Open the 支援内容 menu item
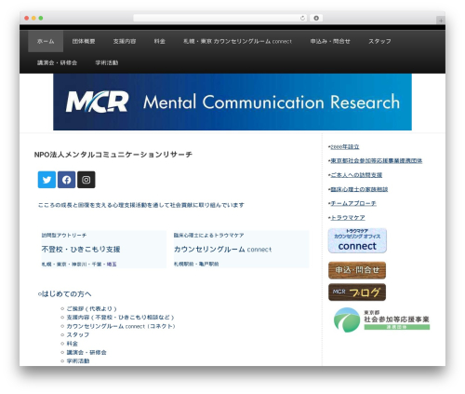 (x=125, y=41)
